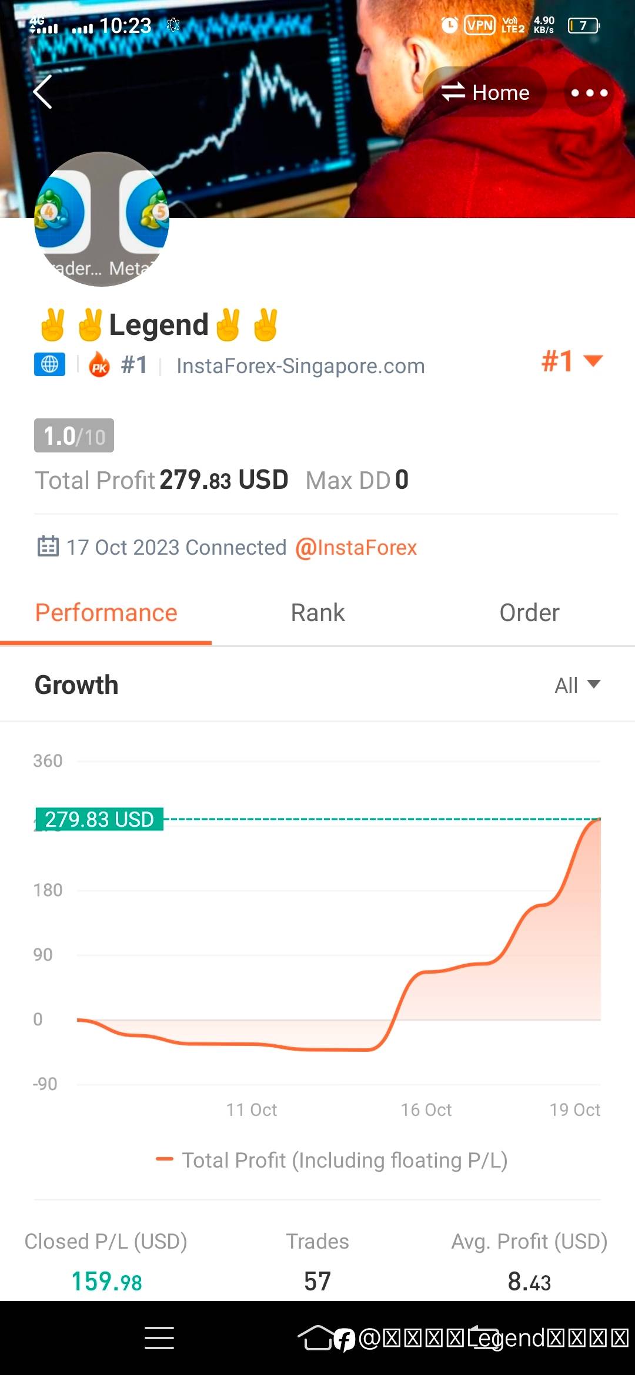The height and width of the screenshot is (1375, 635).
Task: Tap the 279.83 USD chart marker
Action: point(99,819)
